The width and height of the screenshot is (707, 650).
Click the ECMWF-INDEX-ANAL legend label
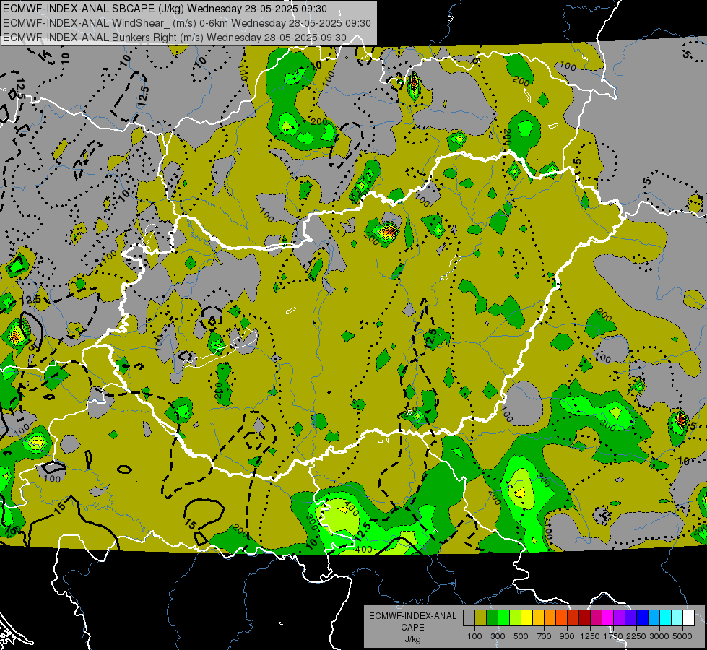412,616
